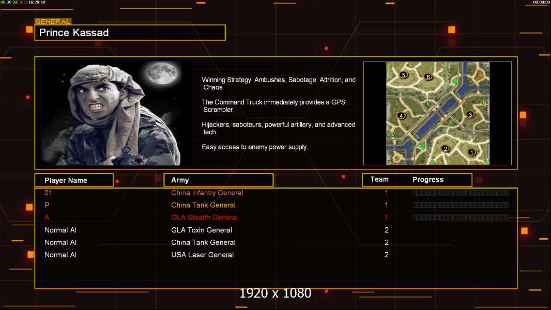
Task: Click the 00:00:00 timer
Action: (541, 2)
